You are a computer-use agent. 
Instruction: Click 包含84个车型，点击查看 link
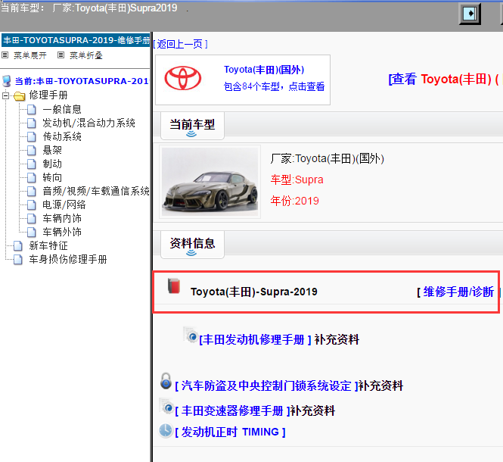275,86
